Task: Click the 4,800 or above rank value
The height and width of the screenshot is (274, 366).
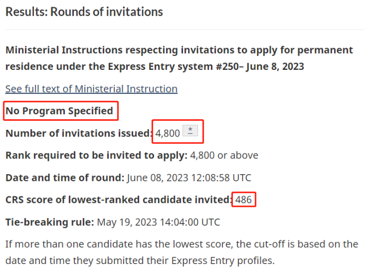Action: 224,155
